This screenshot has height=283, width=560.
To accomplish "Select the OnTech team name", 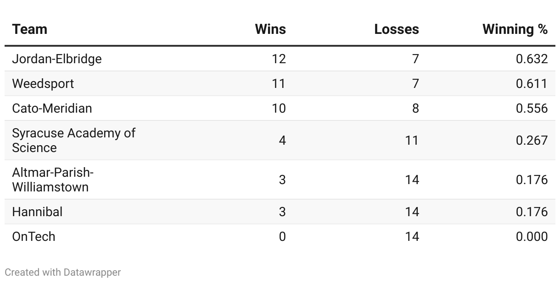I will coord(34,237).
